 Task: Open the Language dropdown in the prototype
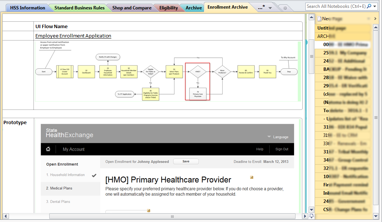[278, 137]
